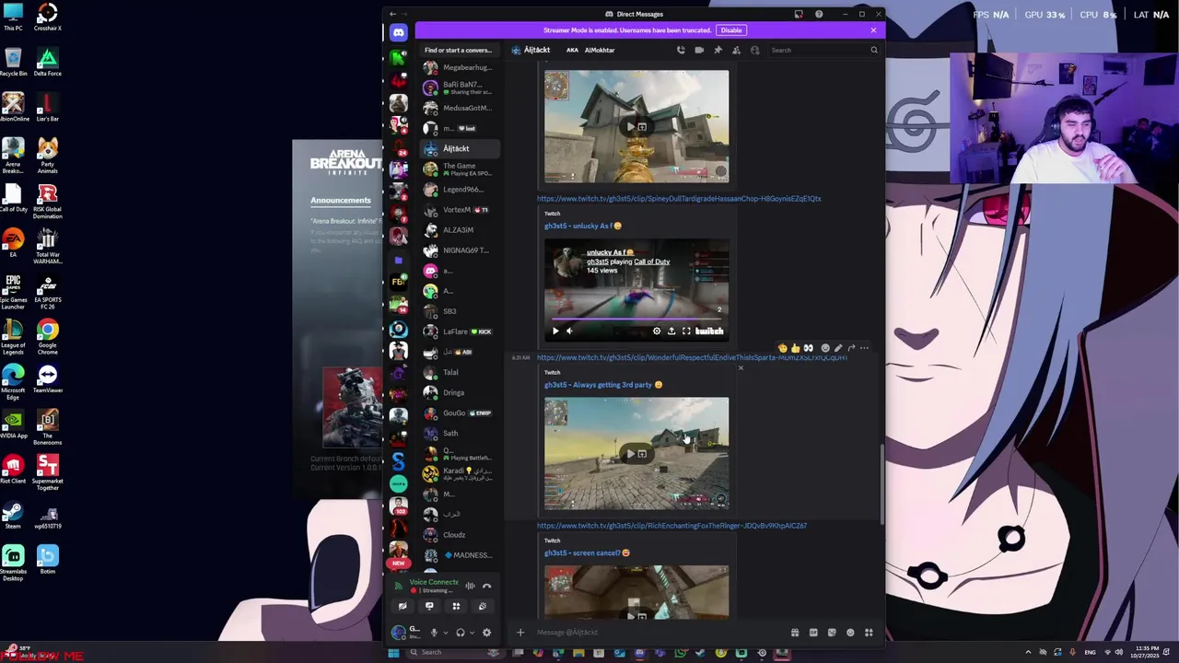
Task: Open the WonderfulRespectfulEndive Twitch clip link
Action: pyautogui.click(x=692, y=357)
